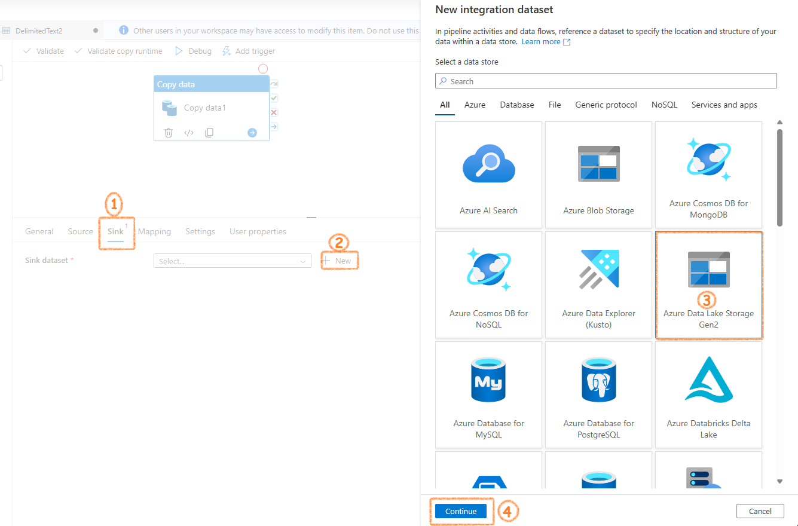Viewport: 798px width, 526px height.
Task: Click the unsaved dot on the DelimitedText2 tab
Action: [x=96, y=30]
